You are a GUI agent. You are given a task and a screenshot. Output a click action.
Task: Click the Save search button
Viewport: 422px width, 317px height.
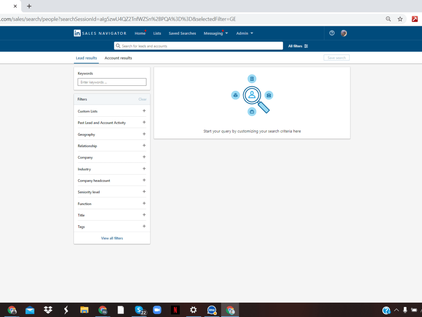336,57
